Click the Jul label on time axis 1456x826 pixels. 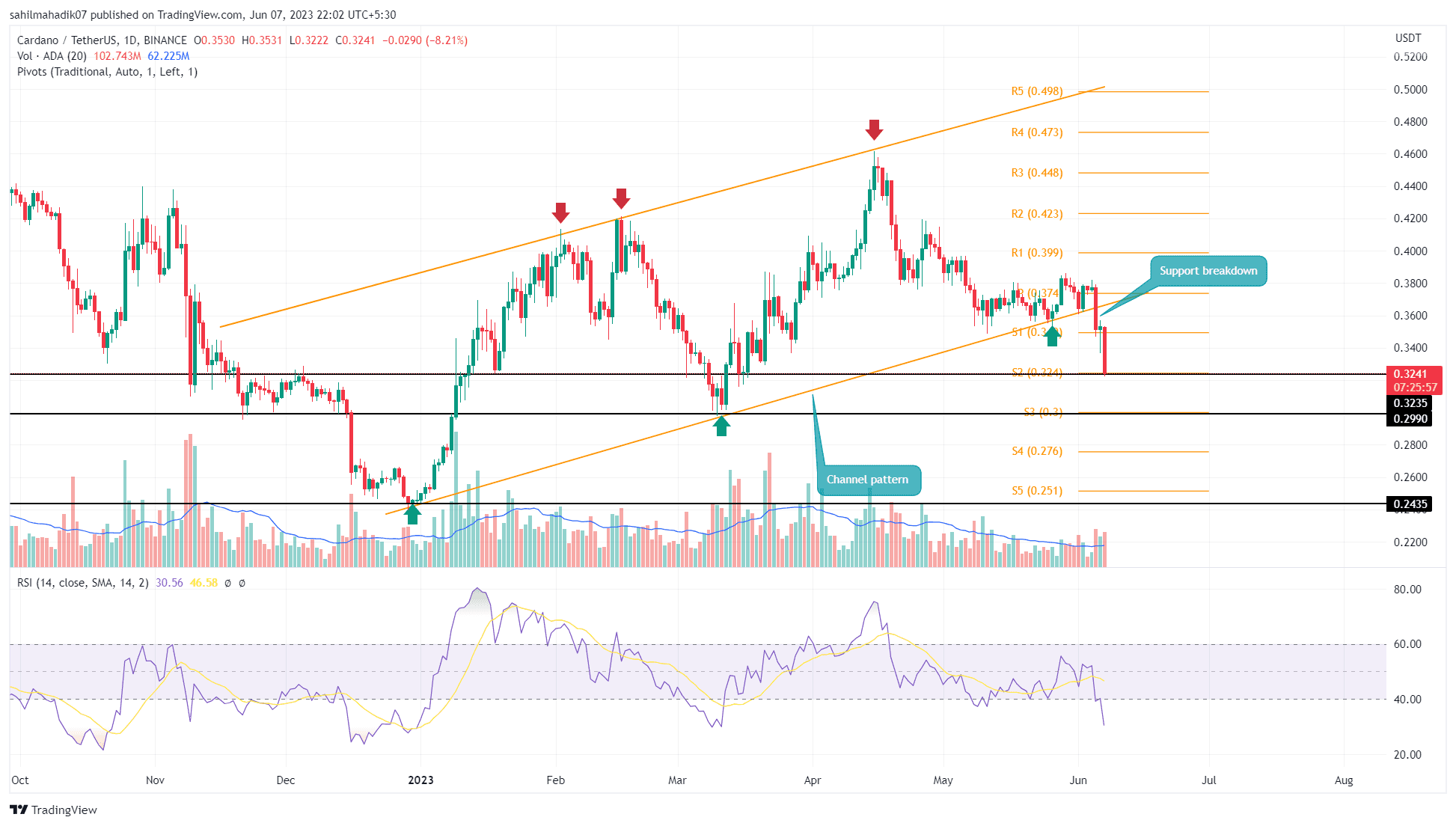click(x=1209, y=780)
